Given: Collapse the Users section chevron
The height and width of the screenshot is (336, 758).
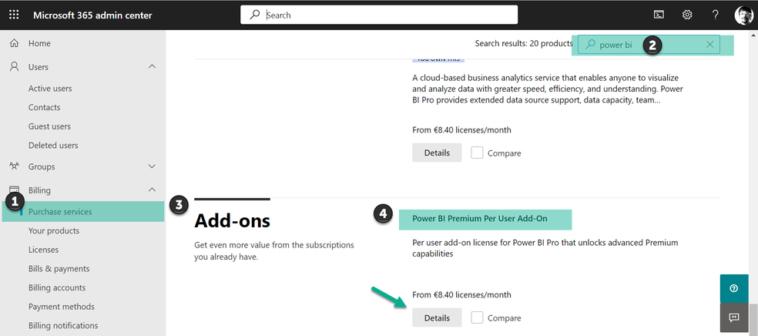Looking at the screenshot, I should [152, 66].
